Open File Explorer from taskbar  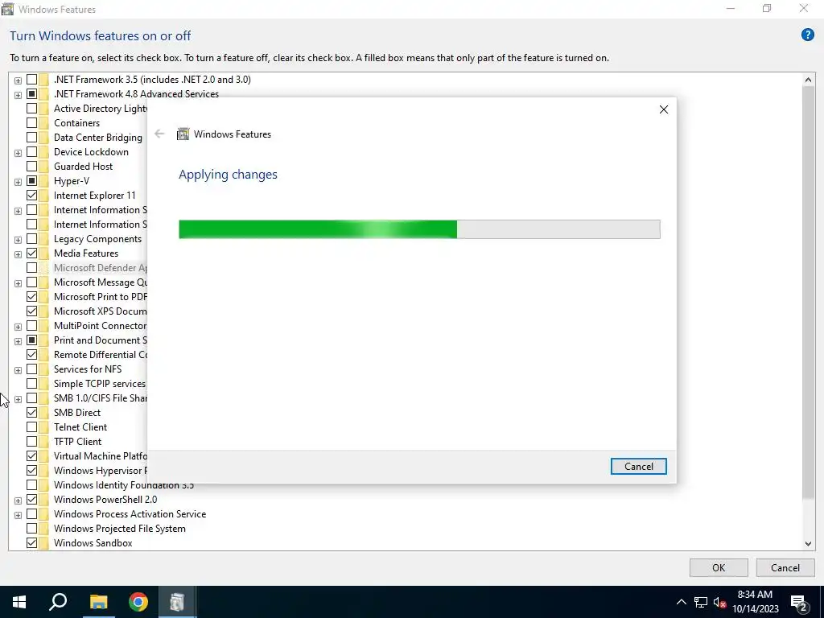pos(98,602)
